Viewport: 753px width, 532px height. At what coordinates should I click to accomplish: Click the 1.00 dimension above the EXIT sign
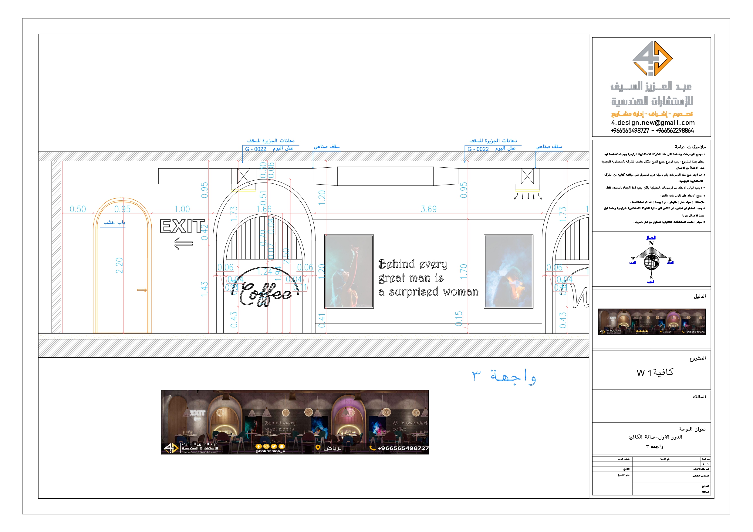coord(182,209)
